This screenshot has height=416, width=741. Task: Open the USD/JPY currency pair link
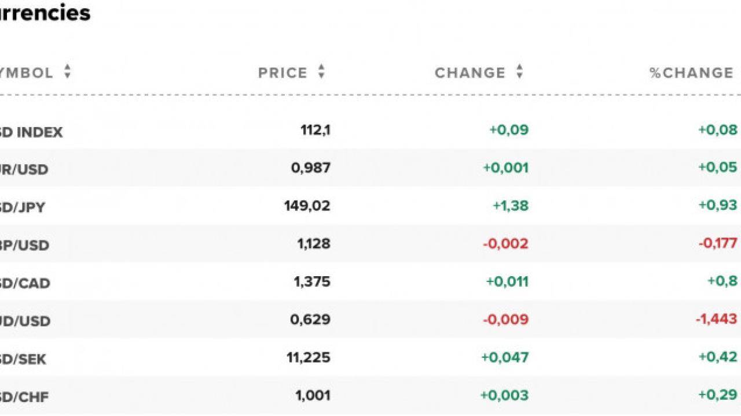pos(22,207)
